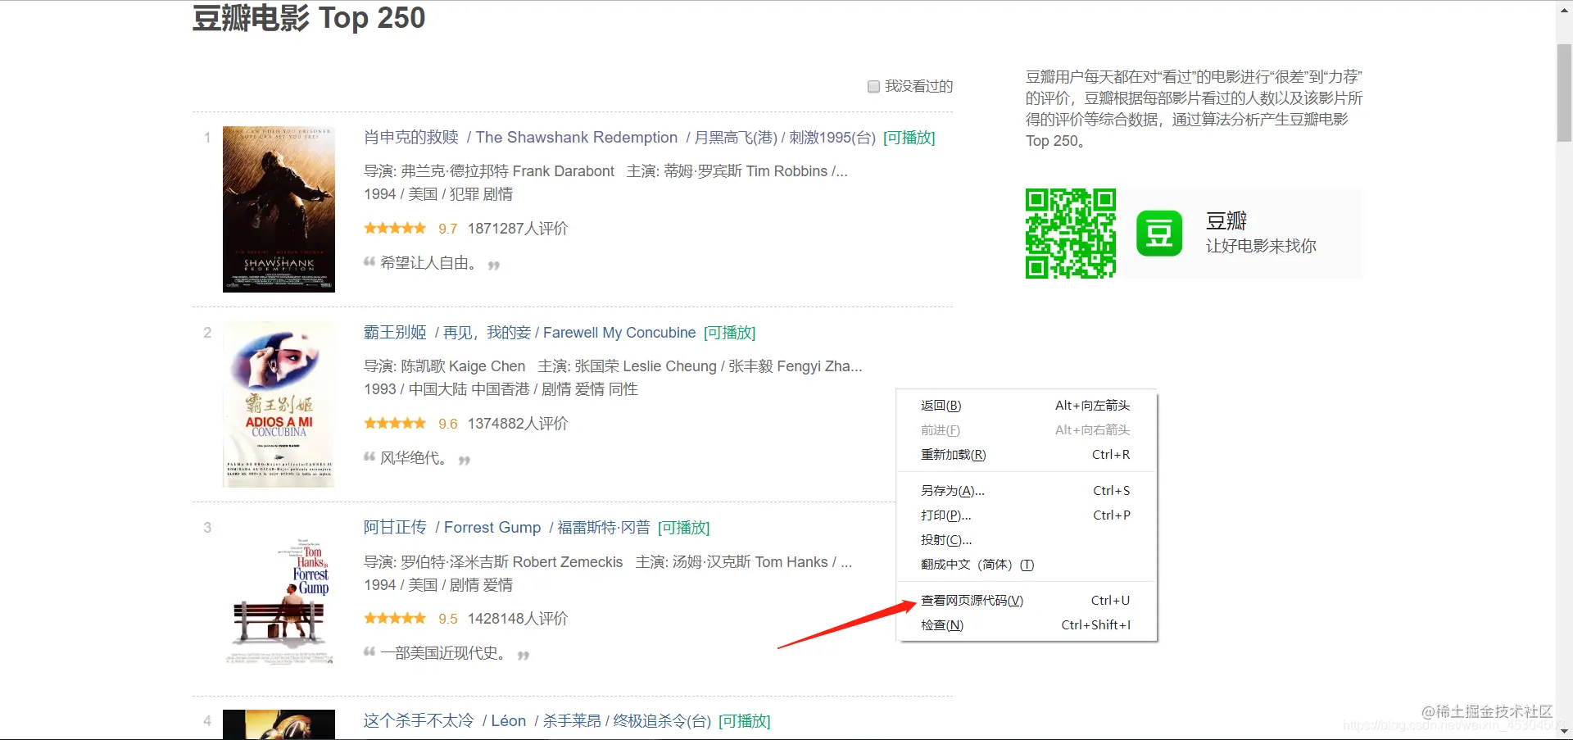Click the 让好电影来找你 slogan text

[x=1261, y=246]
